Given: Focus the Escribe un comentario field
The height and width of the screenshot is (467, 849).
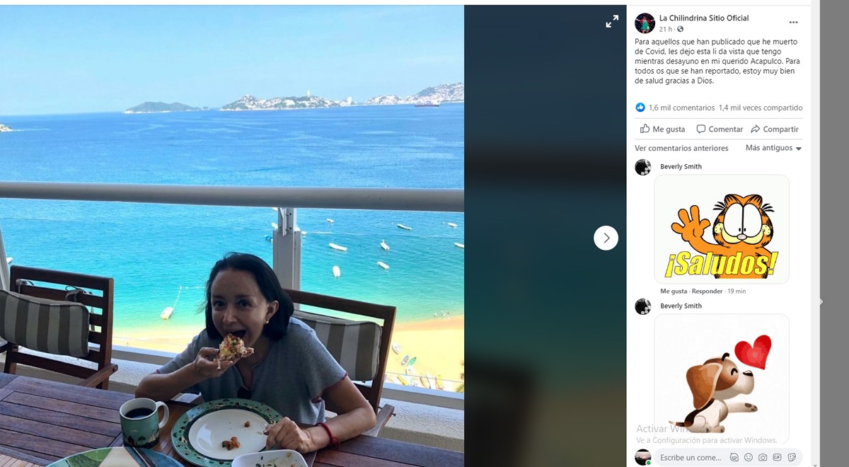Looking at the screenshot, I should pyautogui.click(x=691, y=458).
